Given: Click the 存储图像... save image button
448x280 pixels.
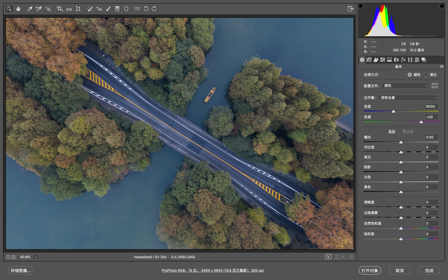Looking at the screenshot, I should point(21,270).
